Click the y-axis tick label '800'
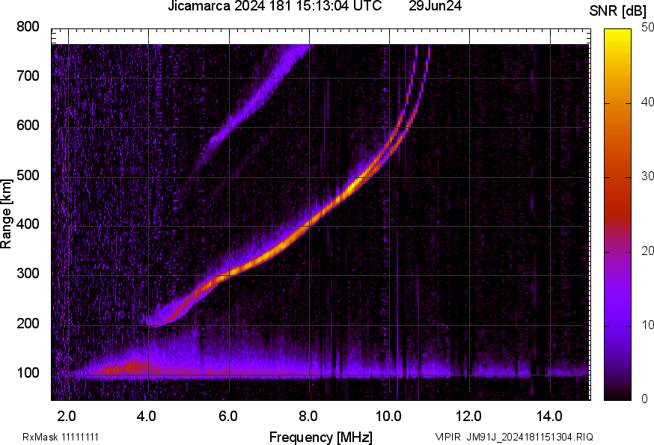The image size is (654, 445). 28,27
